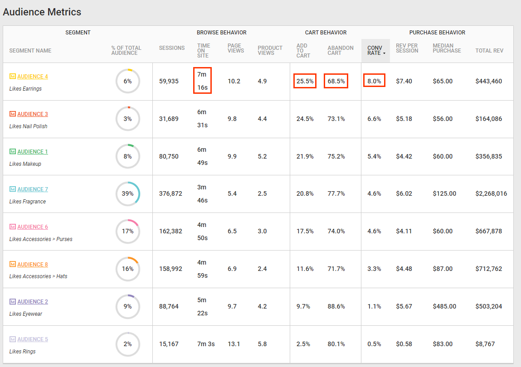Click the $0.58 rev per session cell
Viewport: 521px width, 367px height.
click(404, 344)
